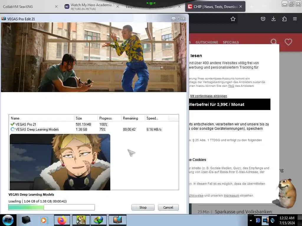This screenshot has width=302, height=226.
Task: Close the CollabVM SearXNG tab
Action: click(56, 6)
